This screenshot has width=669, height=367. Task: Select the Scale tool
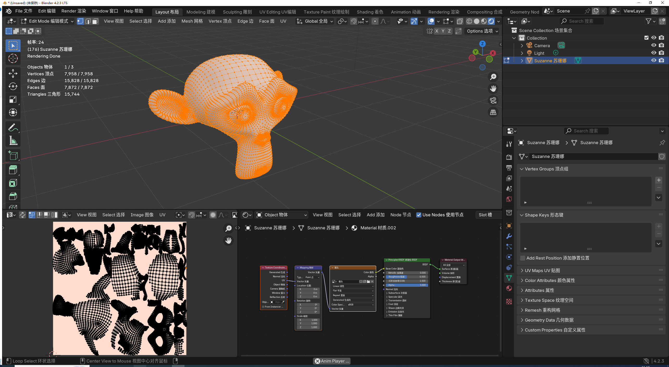(x=13, y=100)
